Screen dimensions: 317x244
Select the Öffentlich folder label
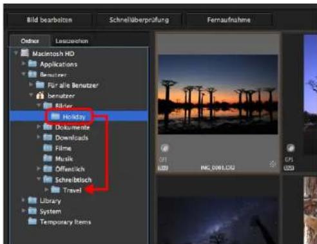point(70,169)
